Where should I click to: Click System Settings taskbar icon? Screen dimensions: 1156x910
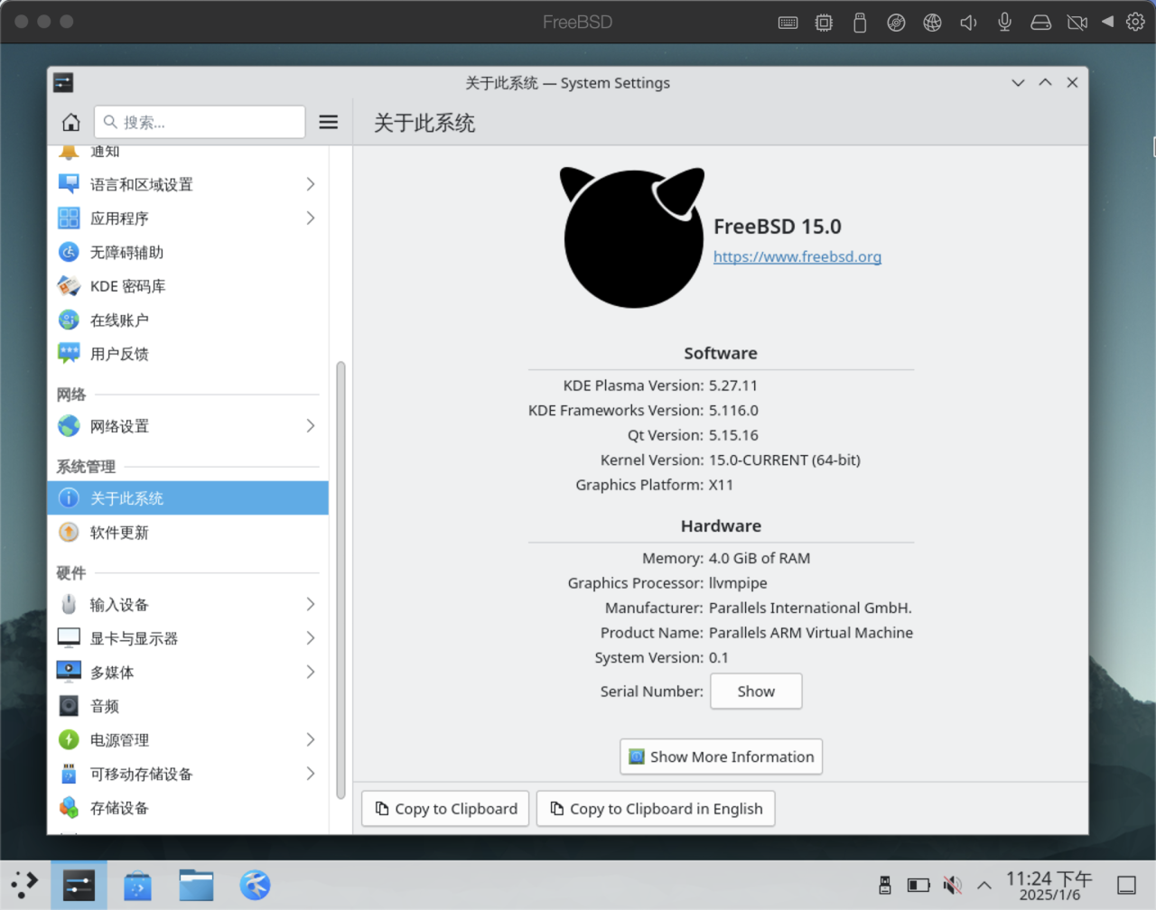point(79,885)
